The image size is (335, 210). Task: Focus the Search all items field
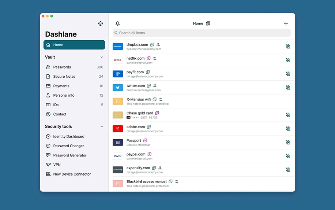(202, 33)
